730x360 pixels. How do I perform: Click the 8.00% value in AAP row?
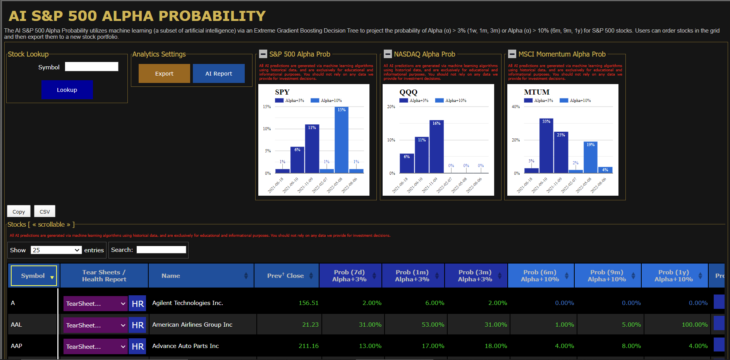[x=631, y=346]
